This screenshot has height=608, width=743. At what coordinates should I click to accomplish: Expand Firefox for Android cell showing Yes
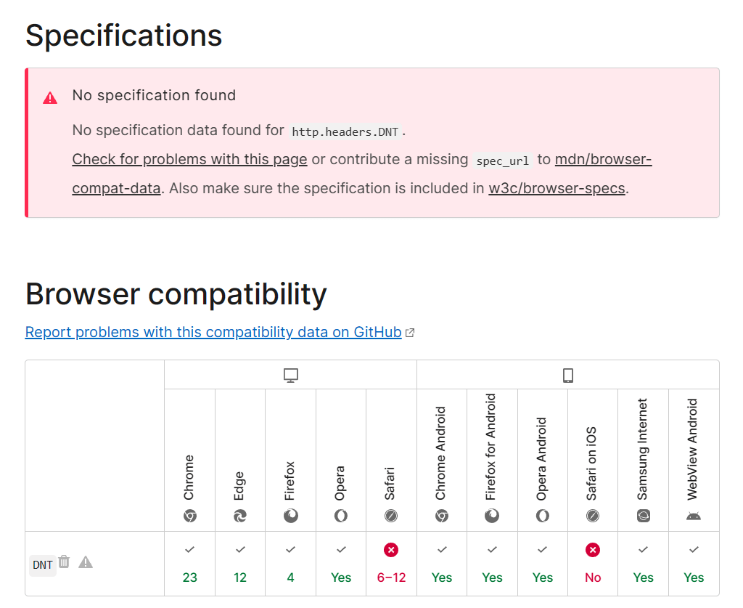coord(492,564)
